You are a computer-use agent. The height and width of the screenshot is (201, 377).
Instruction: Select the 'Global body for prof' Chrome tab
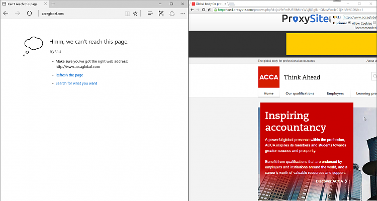209,4
